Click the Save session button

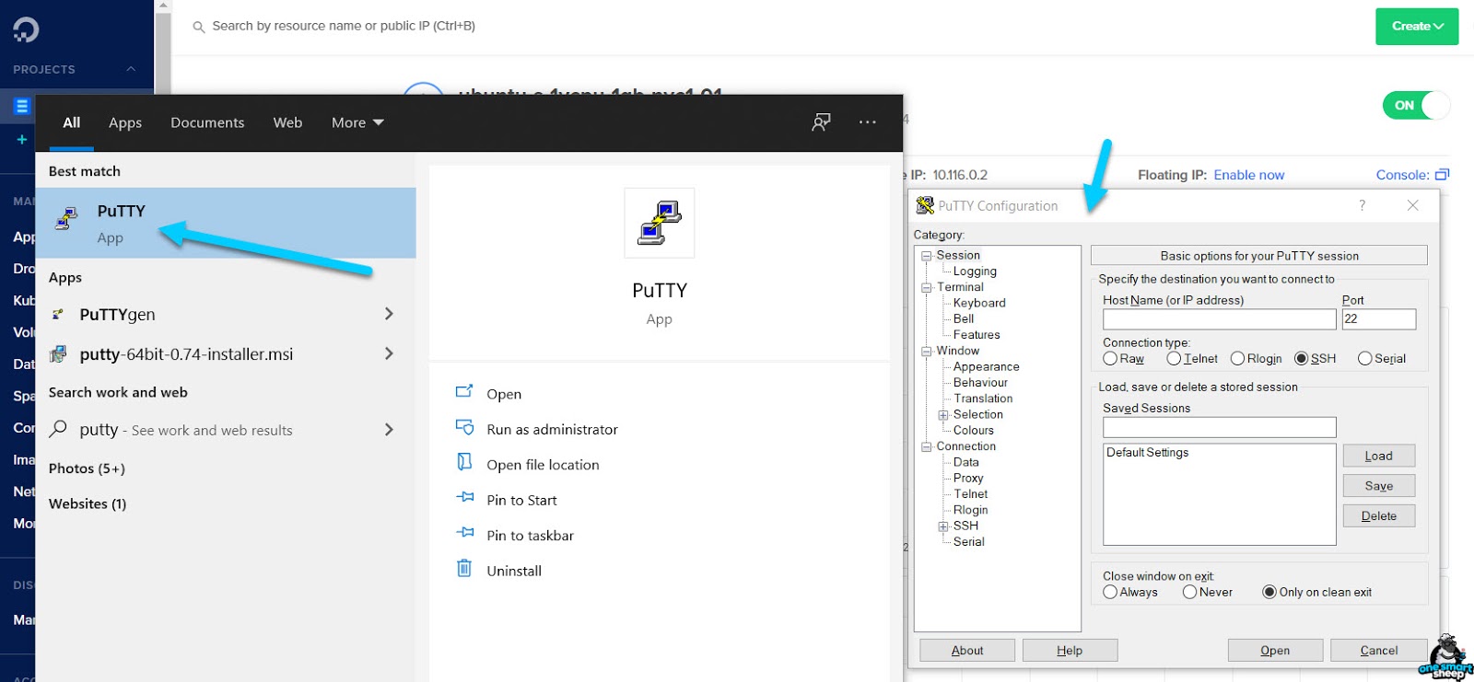pos(1378,486)
